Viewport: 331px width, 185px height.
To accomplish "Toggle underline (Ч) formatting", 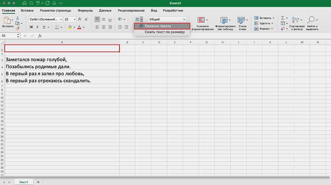I will [x=44, y=27].
